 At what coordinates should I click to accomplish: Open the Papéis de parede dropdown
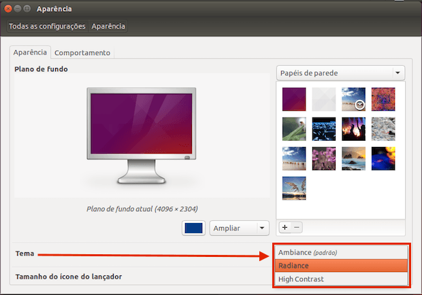[340, 73]
